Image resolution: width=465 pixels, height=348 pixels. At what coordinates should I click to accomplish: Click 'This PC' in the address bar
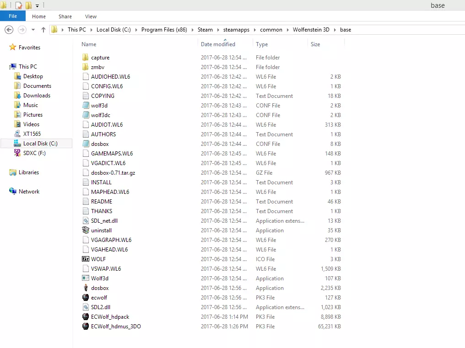tap(77, 30)
